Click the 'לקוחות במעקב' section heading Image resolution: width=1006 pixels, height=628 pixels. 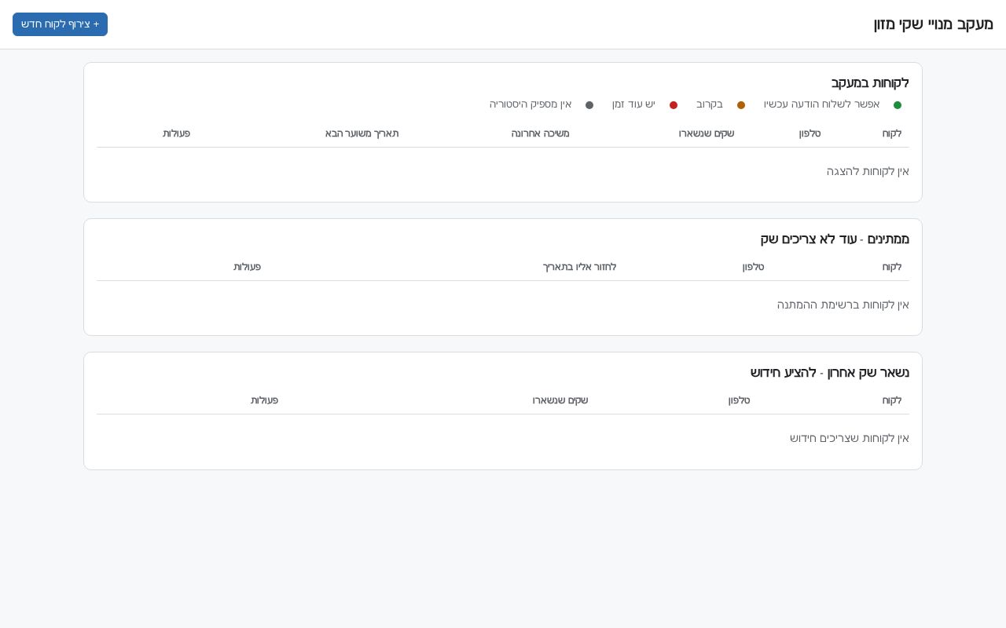click(x=870, y=82)
